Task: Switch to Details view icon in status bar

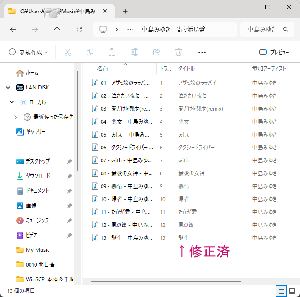Action: (281, 291)
